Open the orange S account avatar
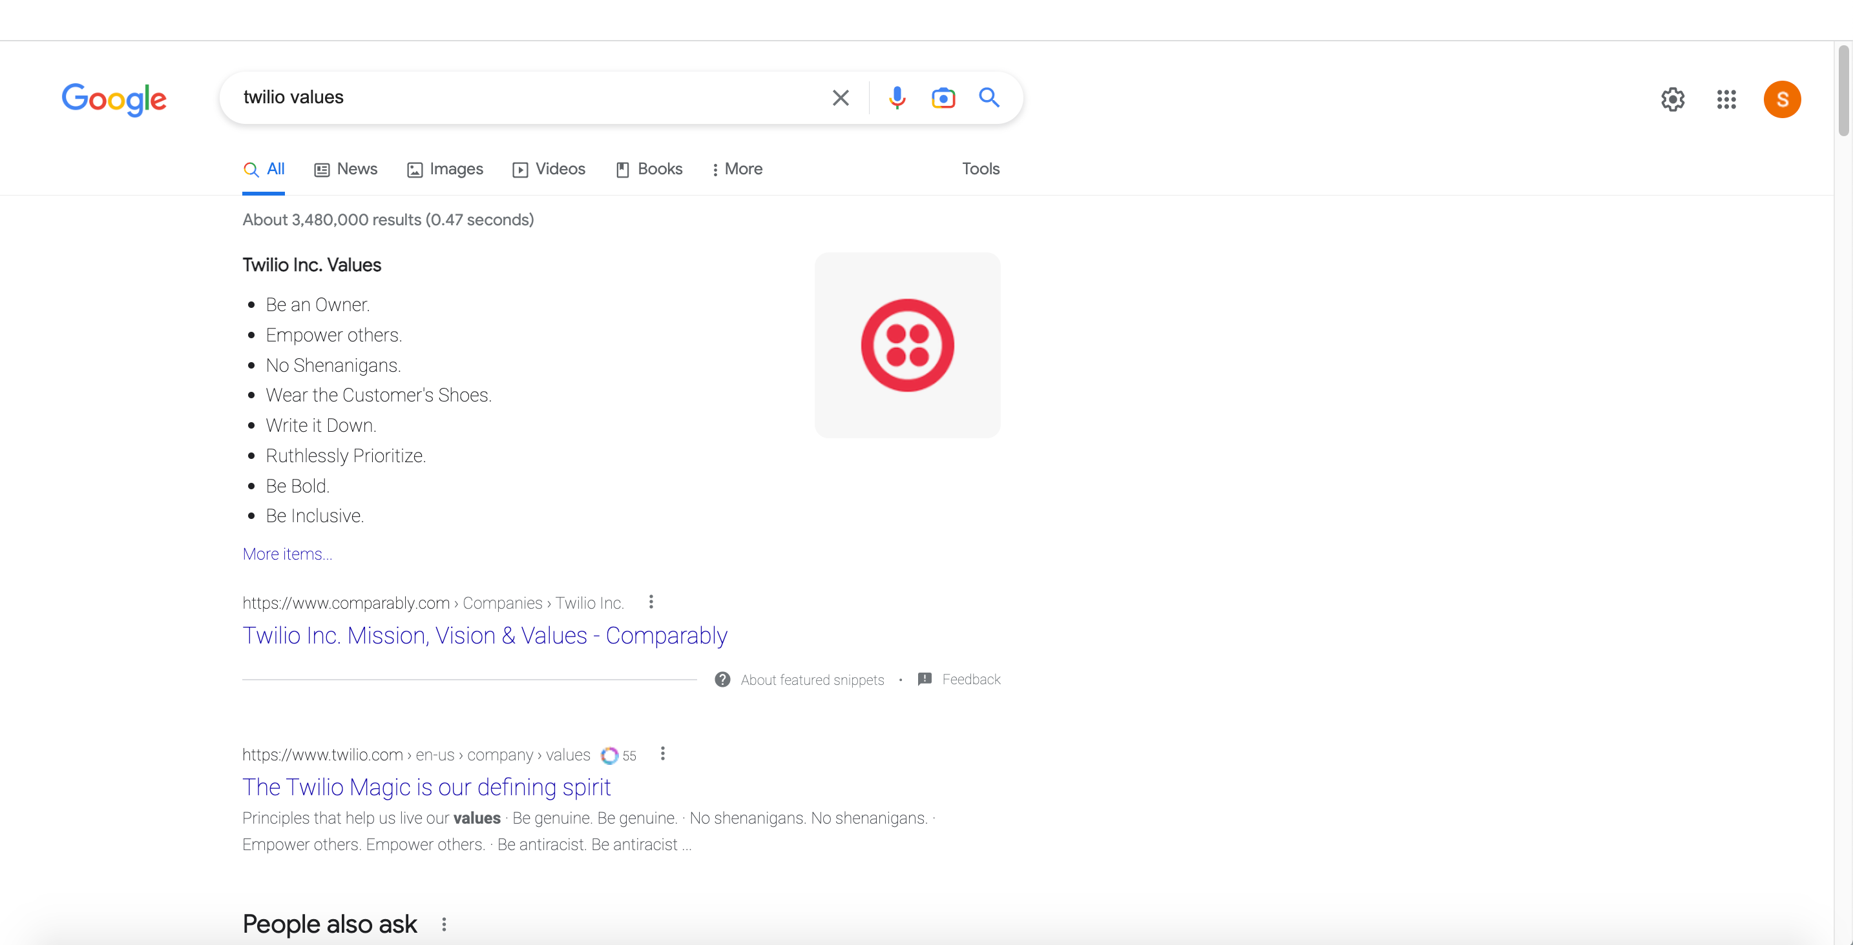This screenshot has width=1853, height=945. [x=1781, y=99]
